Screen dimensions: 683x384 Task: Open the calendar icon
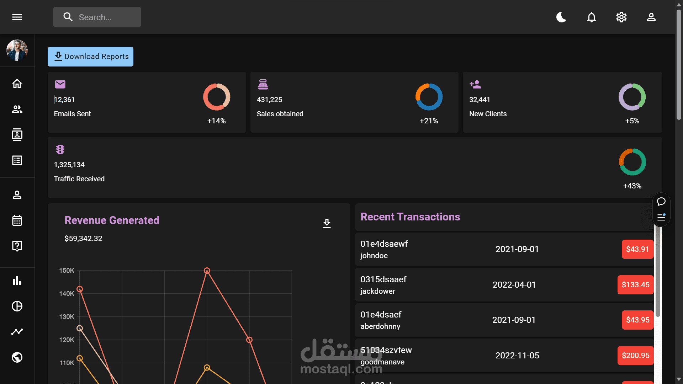[x=17, y=220]
